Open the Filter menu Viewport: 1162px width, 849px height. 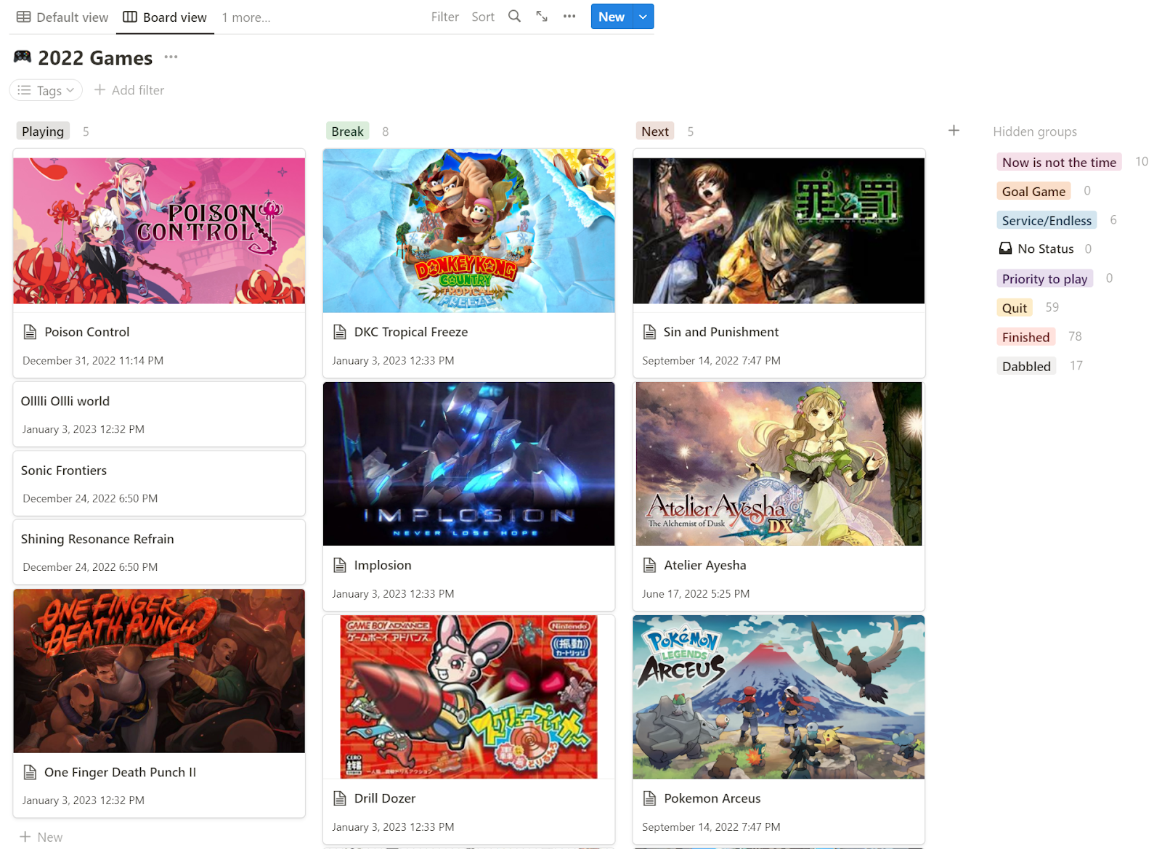point(444,17)
